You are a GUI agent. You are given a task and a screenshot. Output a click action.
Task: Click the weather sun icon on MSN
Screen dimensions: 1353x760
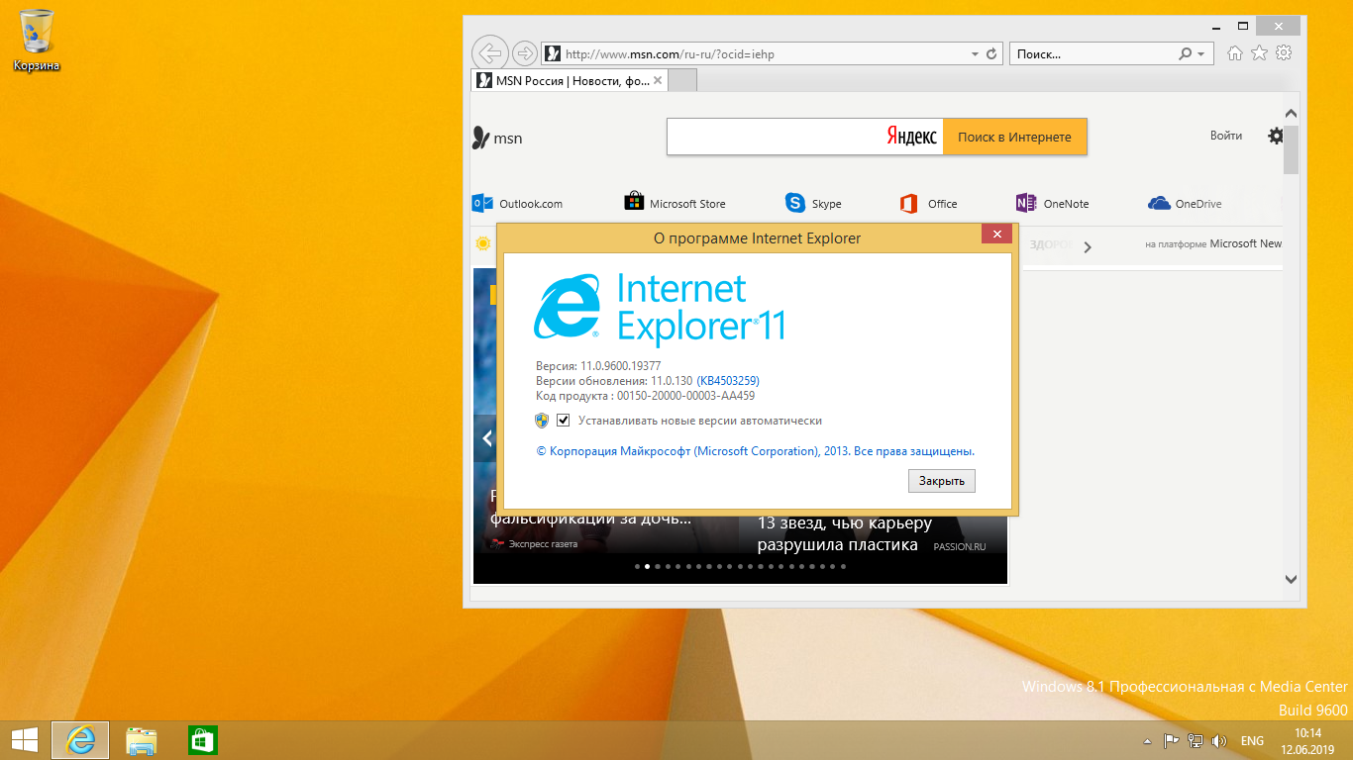coord(482,243)
